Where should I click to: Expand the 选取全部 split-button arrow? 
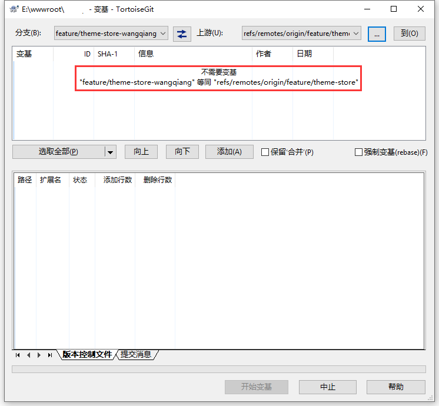[110, 152]
